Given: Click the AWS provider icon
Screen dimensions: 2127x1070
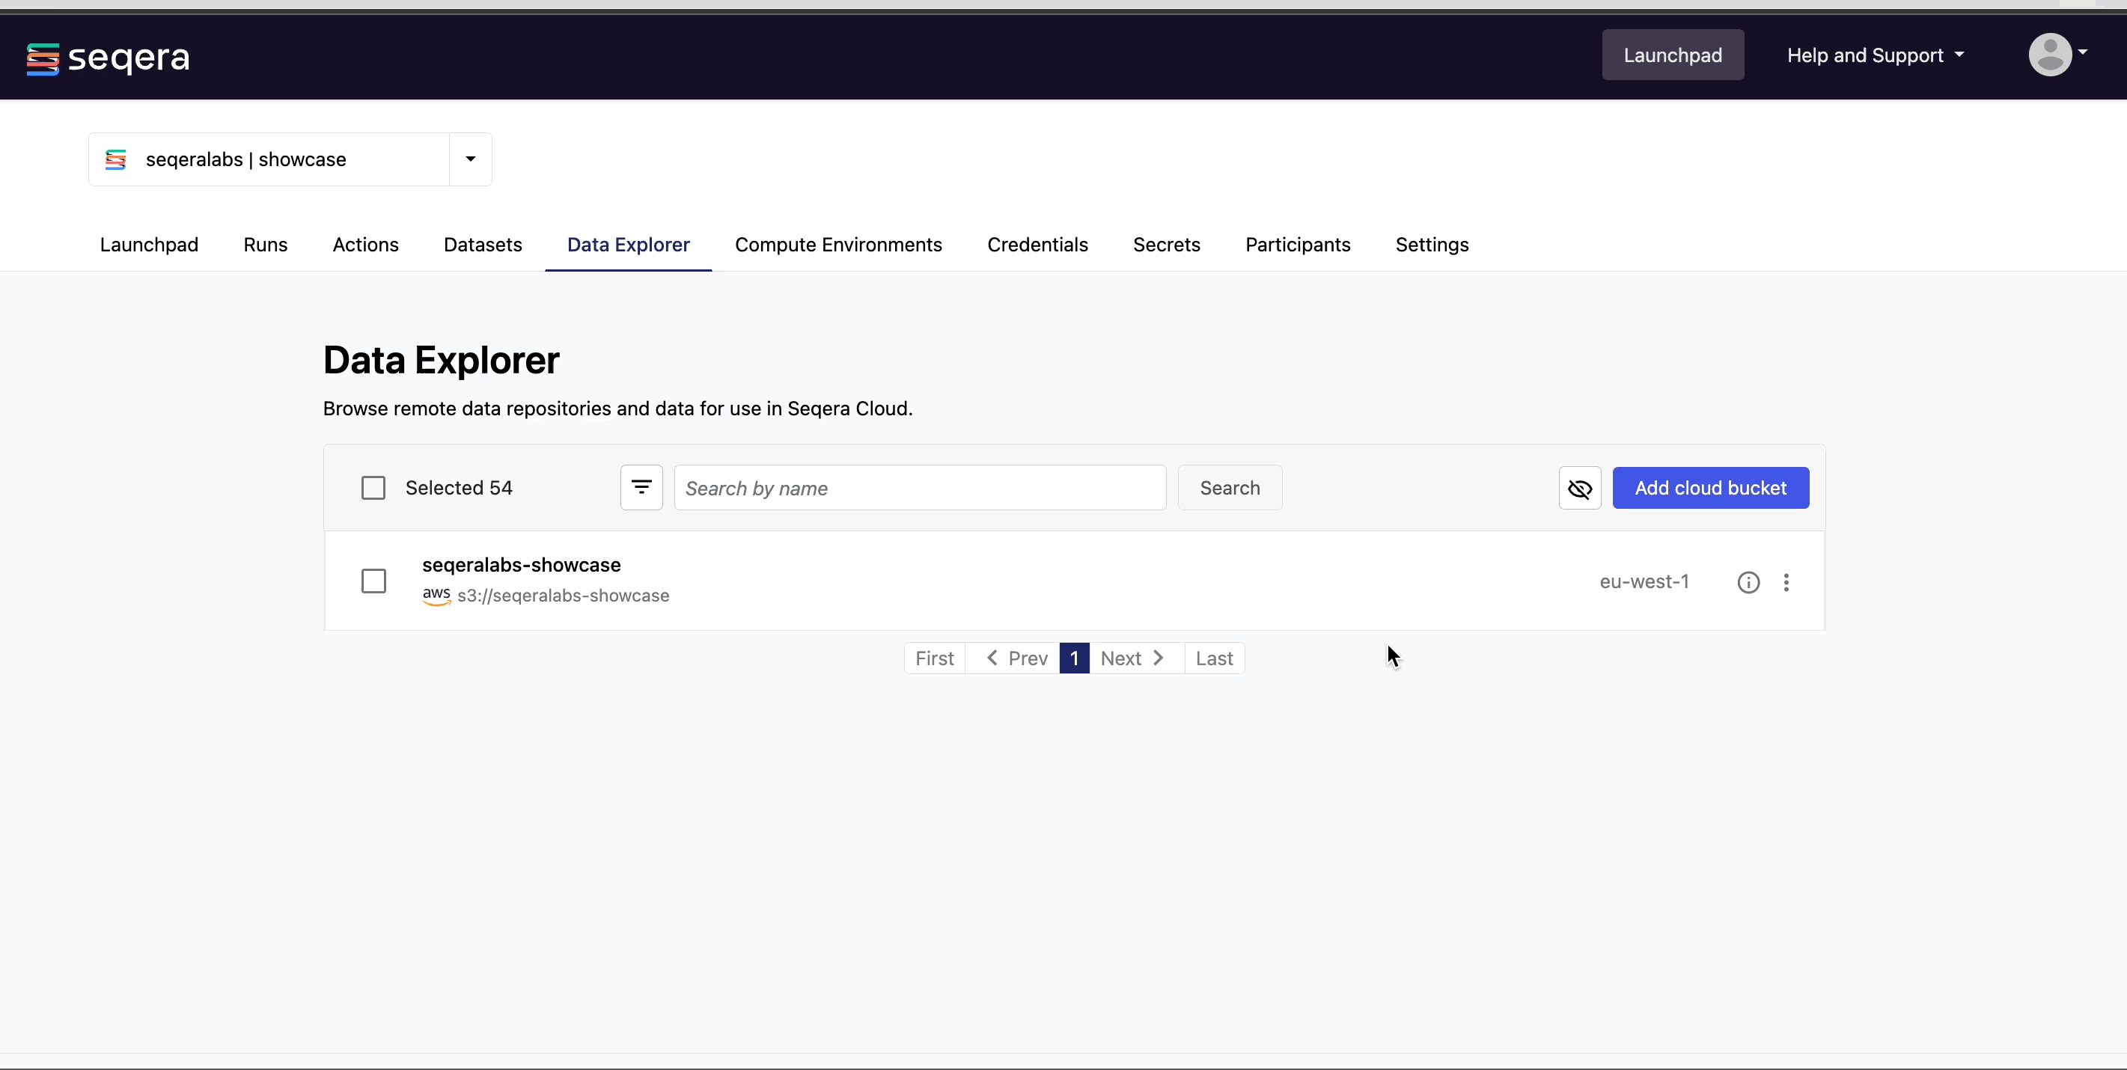Looking at the screenshot, I should click(x=436, y=596).
